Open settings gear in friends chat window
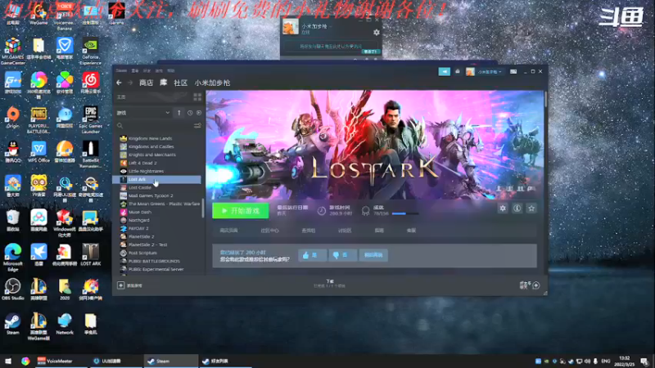Image resolution: width=655 pixels, height=368 pixels. click(377, 33)
